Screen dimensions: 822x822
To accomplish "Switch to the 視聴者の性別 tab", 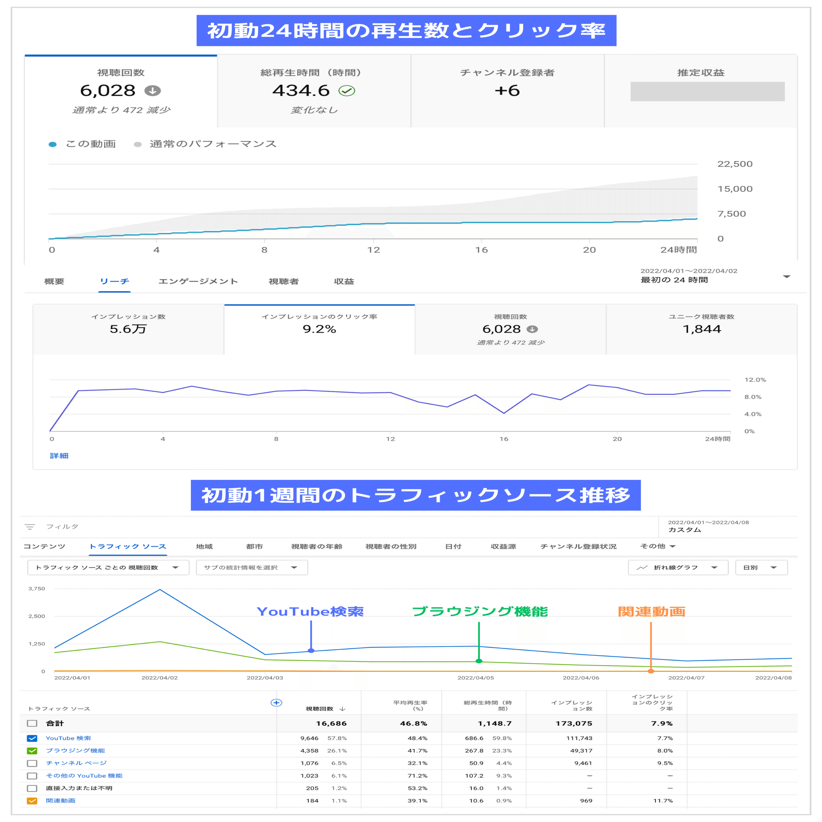I will (x=391, y=547).
